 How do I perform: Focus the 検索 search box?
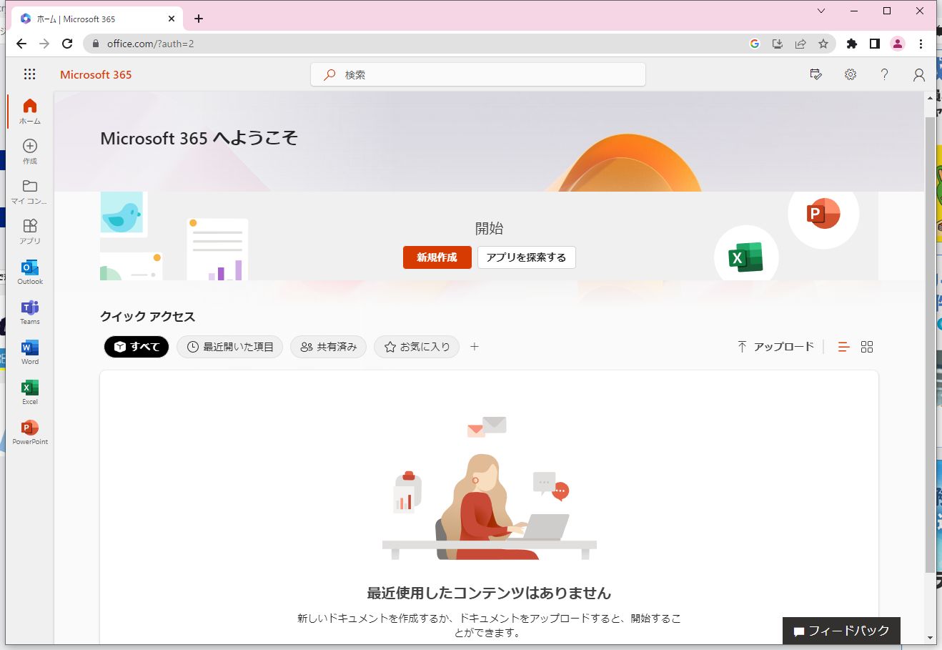pos(478,74)
